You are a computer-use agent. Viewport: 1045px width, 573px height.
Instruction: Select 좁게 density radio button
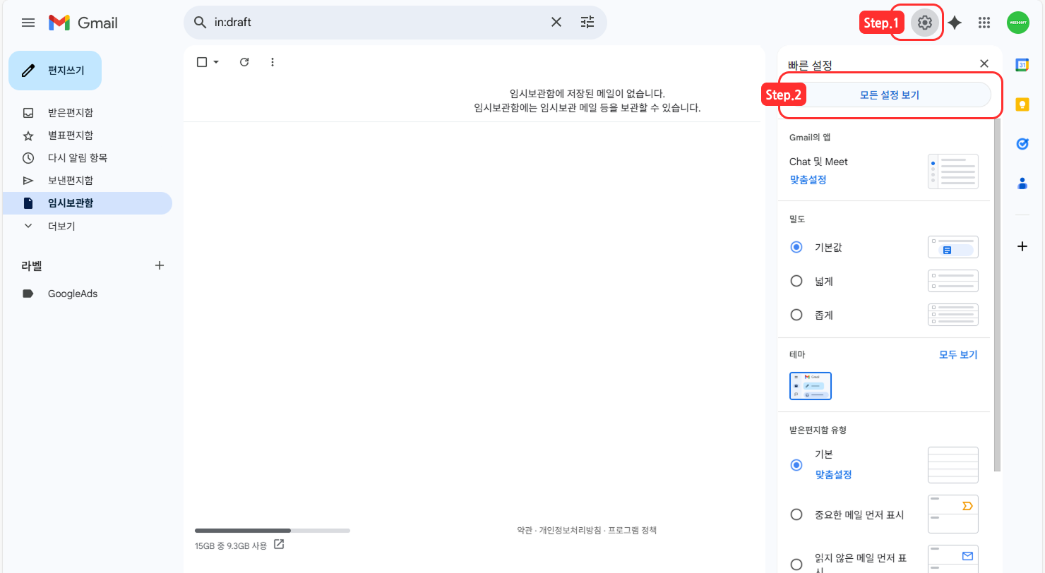coord(796,315)
